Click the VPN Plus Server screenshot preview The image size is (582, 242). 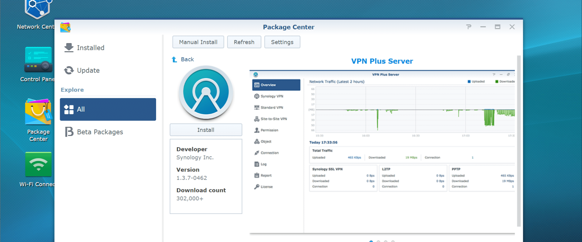[x=382, y=152]
